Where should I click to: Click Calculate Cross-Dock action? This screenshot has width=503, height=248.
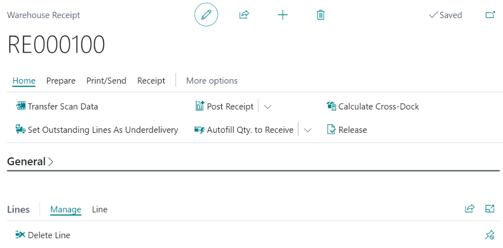pos(373,107)
